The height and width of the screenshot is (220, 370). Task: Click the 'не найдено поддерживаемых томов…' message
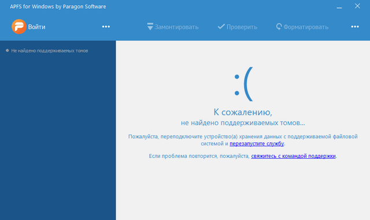[x=243, y=123]
